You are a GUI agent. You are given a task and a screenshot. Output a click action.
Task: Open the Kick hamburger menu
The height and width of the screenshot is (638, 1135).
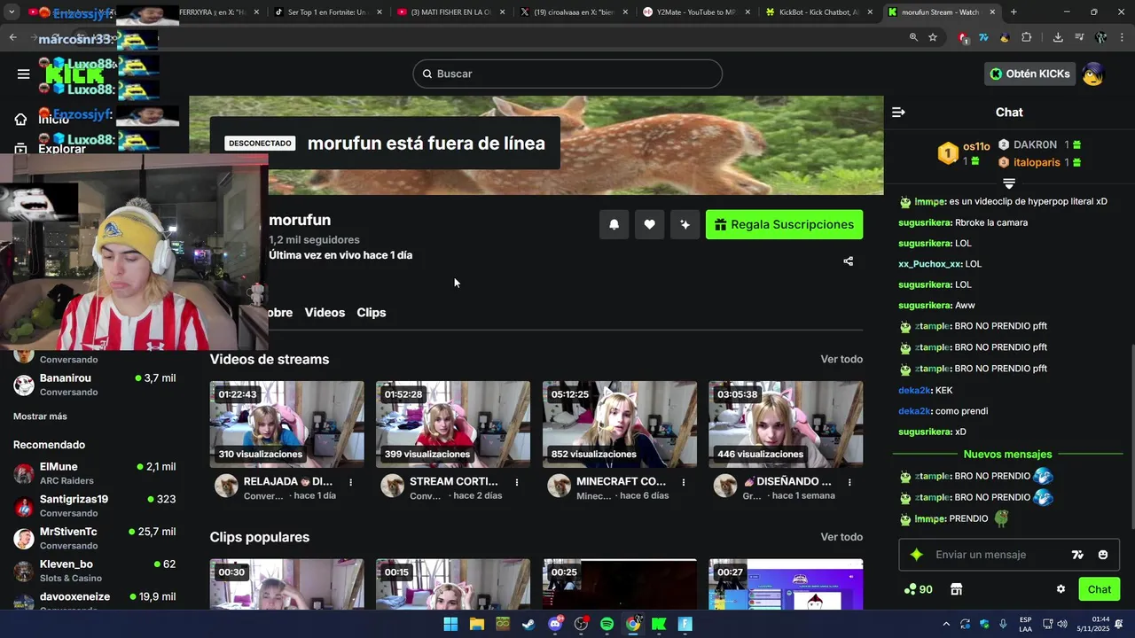[23, 74]
